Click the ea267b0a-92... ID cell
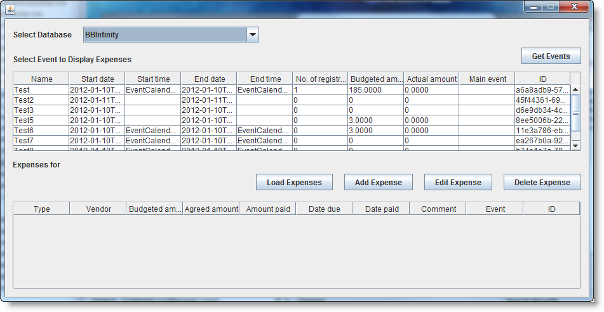This screenshot has height=312, width=604. (542, 140)
